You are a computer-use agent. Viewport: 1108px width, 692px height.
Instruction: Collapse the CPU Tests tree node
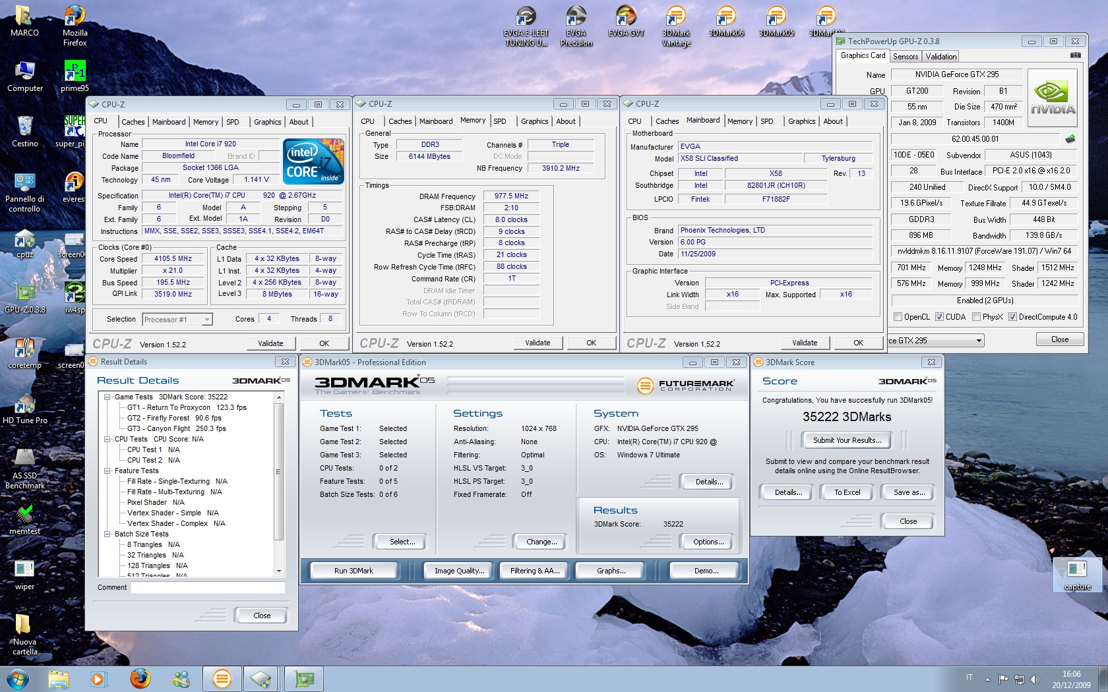point(107,439)
